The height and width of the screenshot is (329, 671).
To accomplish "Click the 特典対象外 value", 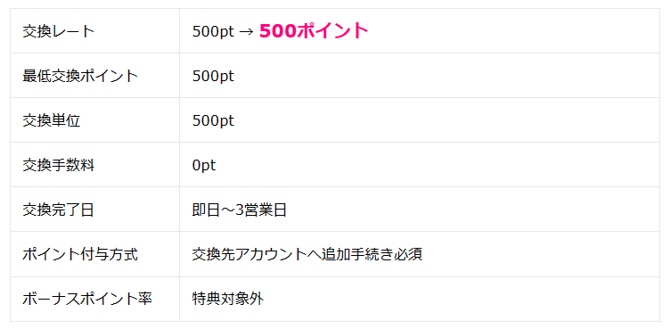I will click(227, 299).
